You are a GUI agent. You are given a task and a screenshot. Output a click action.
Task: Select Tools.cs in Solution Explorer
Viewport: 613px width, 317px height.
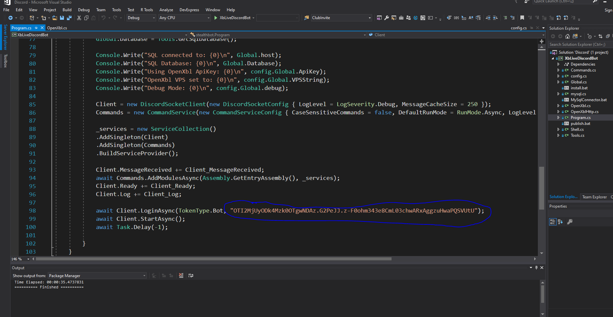(577, 135)
